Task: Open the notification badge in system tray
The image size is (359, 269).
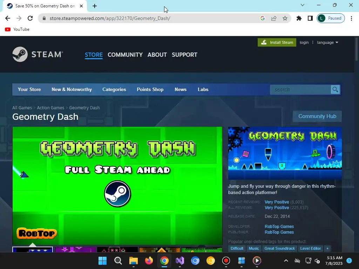Action: [349, 260]
